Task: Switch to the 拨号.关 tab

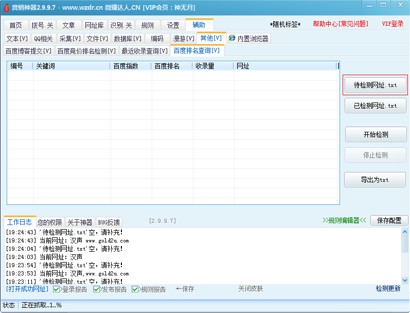Action: (42, 25)
